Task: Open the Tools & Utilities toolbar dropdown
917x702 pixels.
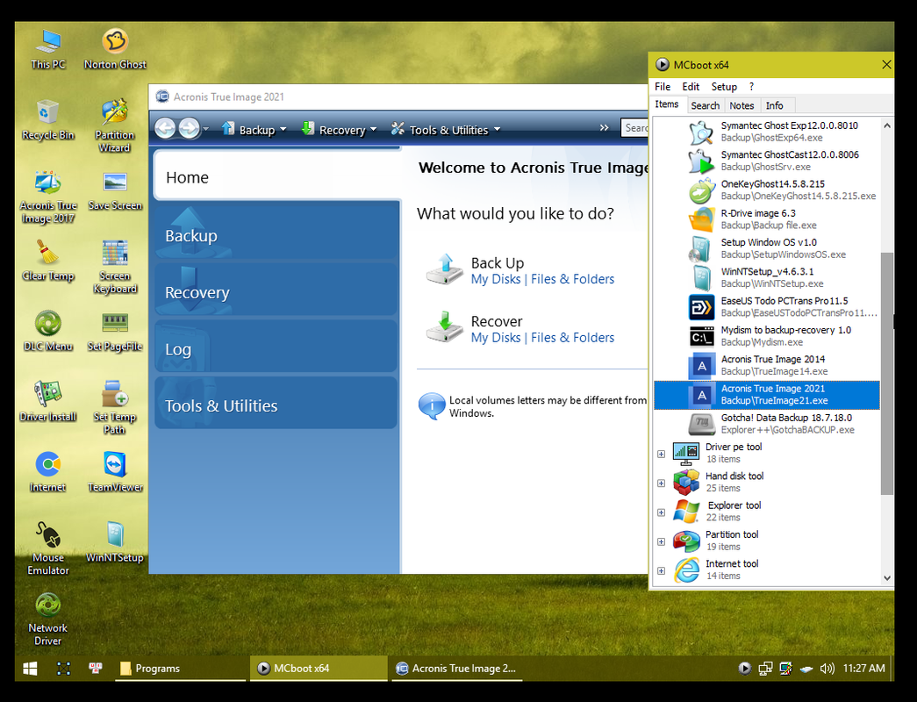Action: (x=446, y=130)
